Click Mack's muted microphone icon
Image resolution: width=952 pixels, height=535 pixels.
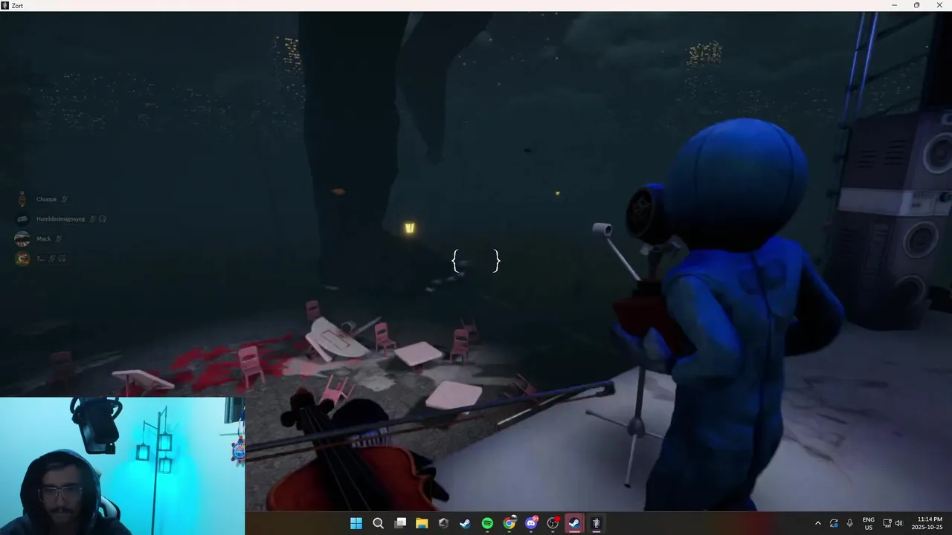58,239
